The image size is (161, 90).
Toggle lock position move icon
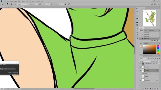147,64
